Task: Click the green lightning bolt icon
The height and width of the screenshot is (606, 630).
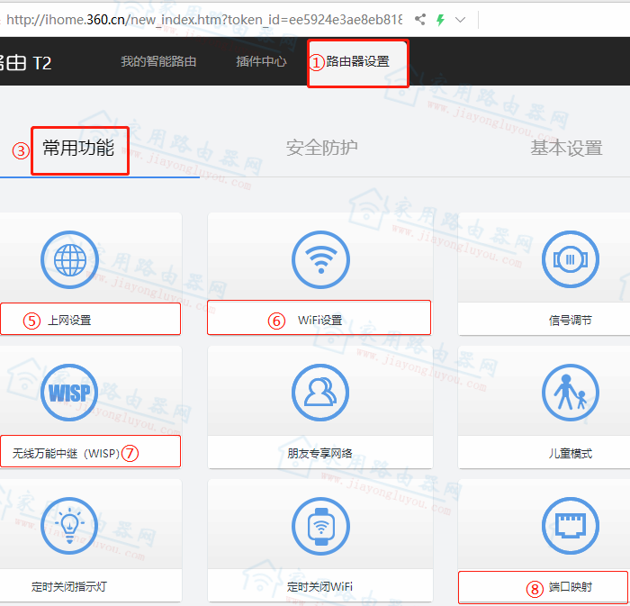Action: pos(440,19)
